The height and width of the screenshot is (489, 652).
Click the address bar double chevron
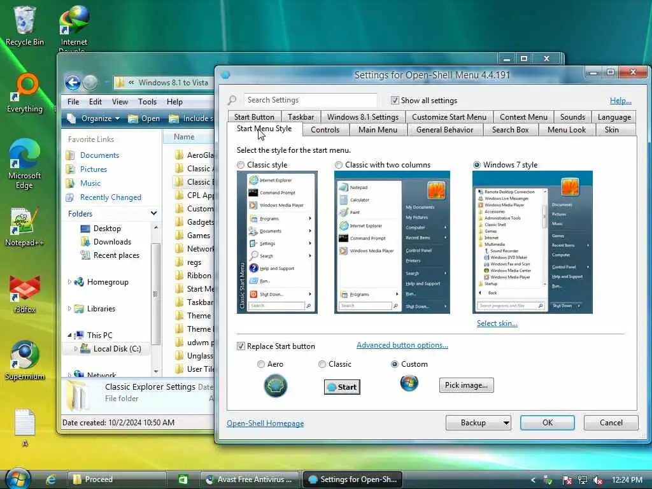[131, 82]
